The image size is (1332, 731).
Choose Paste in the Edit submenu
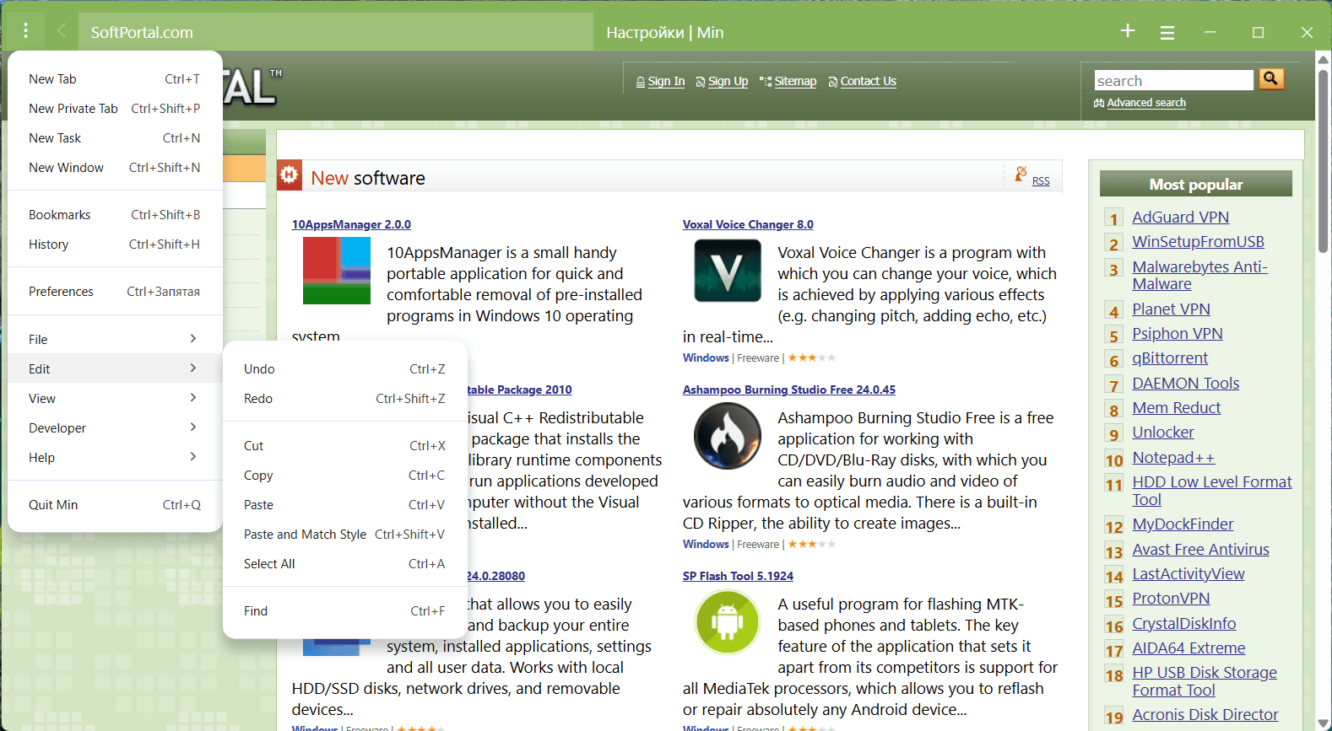[x=344, y=505]
